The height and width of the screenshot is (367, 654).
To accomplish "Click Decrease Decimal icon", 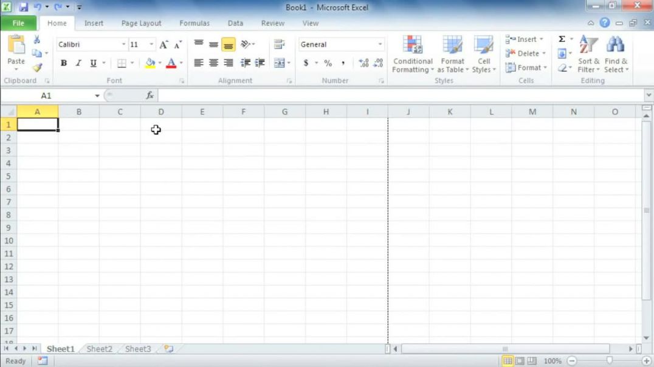I will pos(378,63).
